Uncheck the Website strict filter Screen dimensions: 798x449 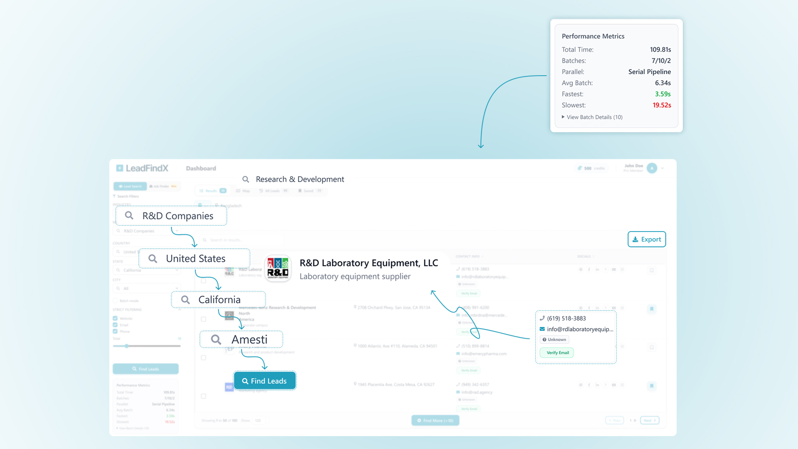pos(115,318)
